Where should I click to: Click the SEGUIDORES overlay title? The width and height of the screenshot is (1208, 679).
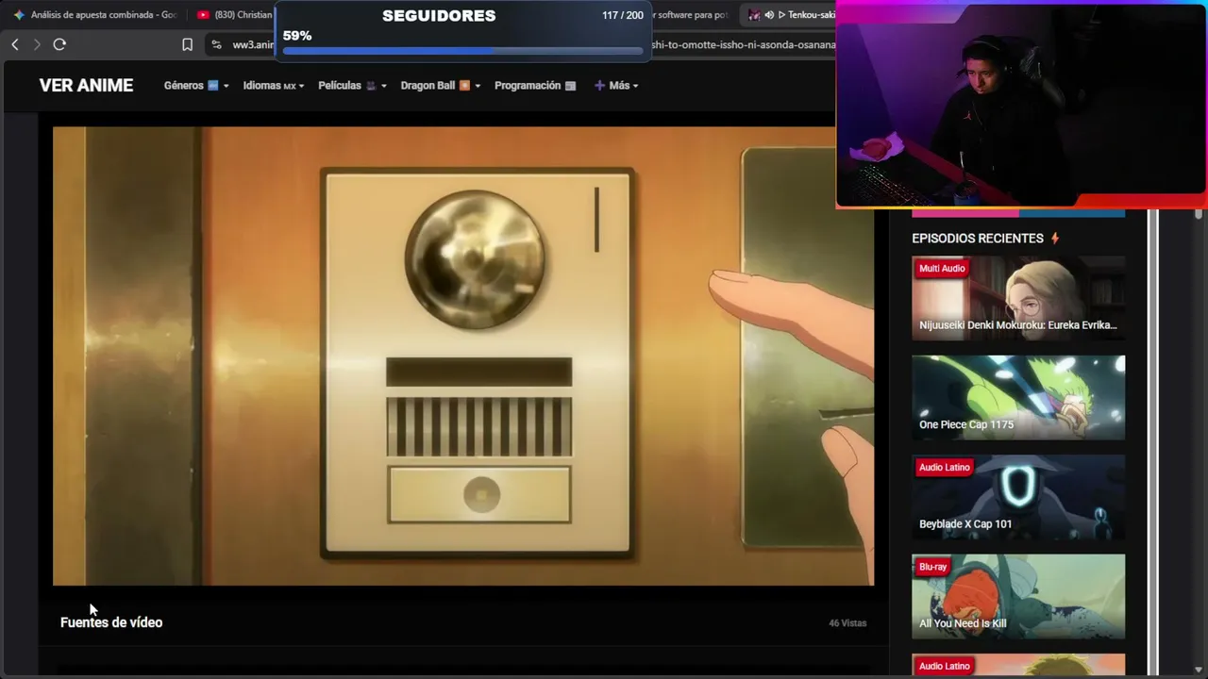[439, 16]
